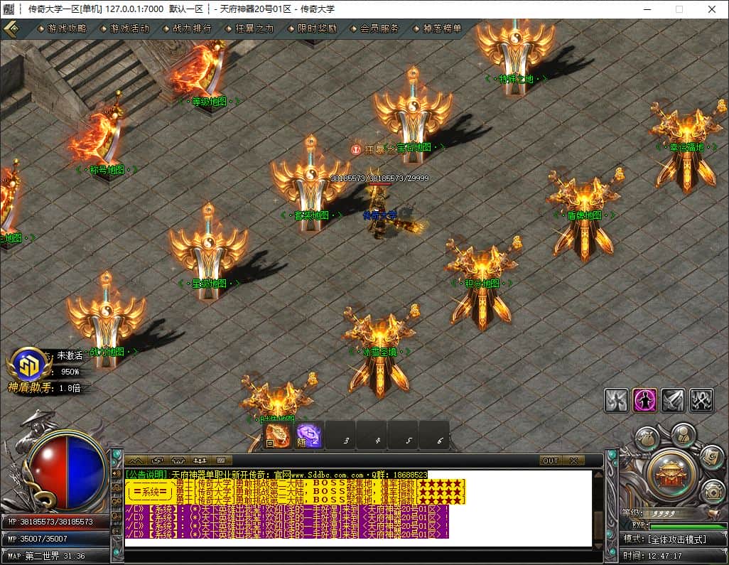Toggle the bottom arrow channel icon
Image resolution: width=729 pixels, height=565 pixels.
point(117,529)
